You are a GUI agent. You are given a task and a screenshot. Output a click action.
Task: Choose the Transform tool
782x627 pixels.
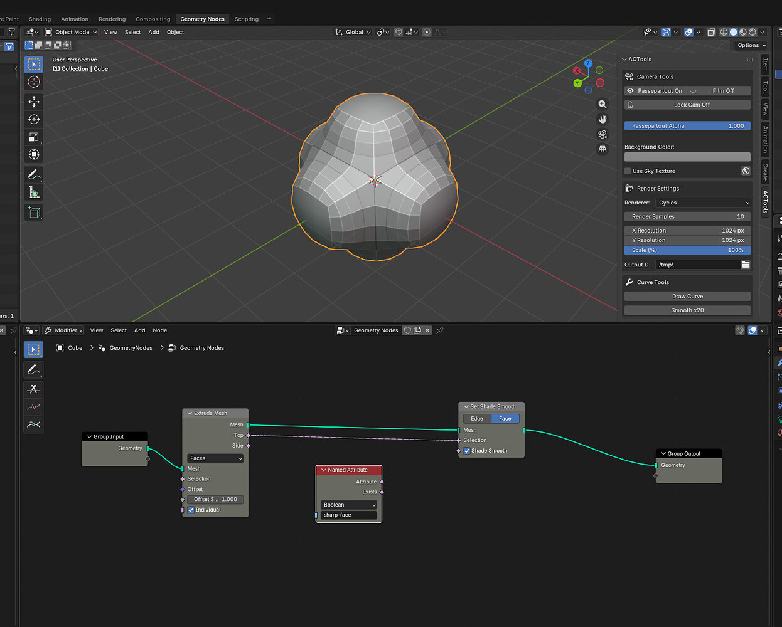(34, 154)
